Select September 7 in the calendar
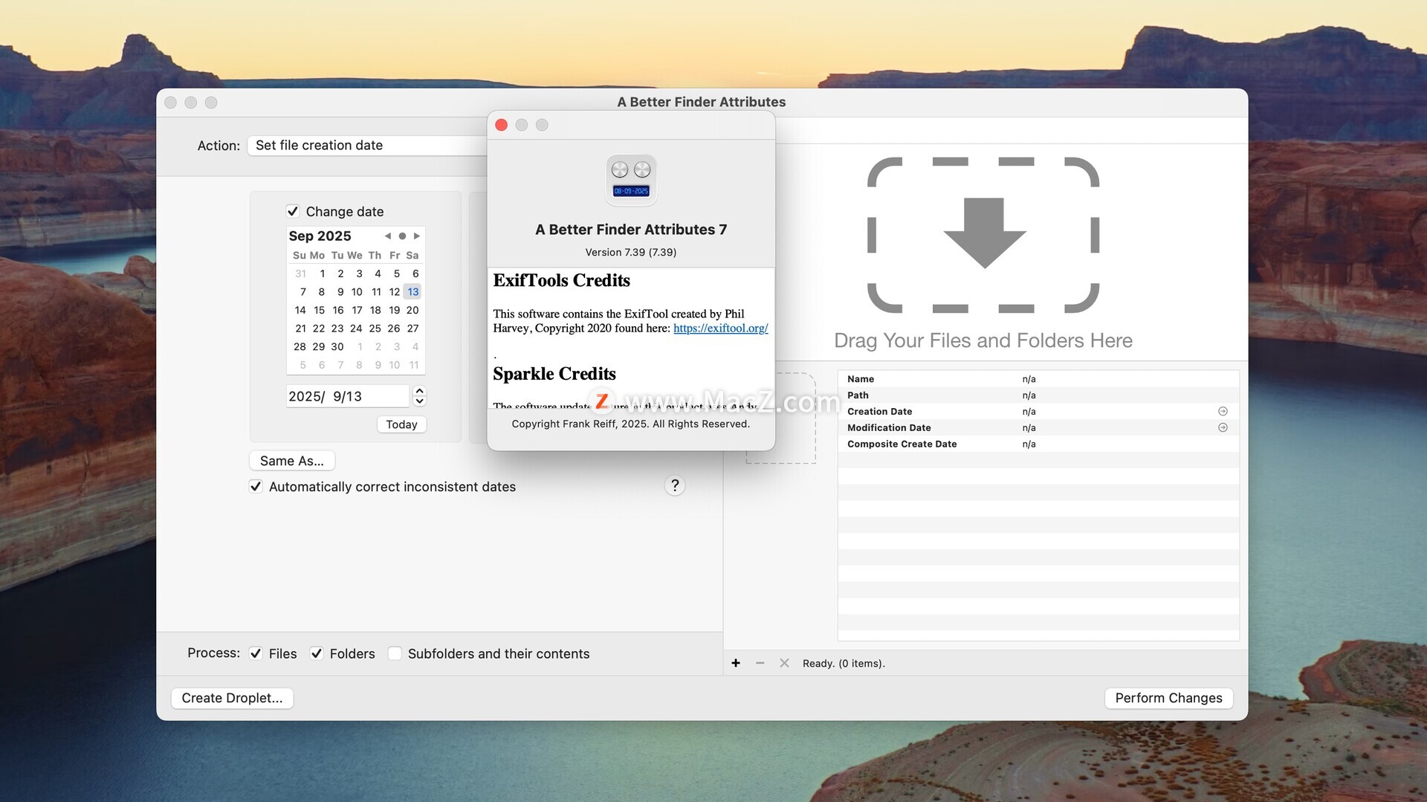Screen dimensions: 1427x802 302,291
